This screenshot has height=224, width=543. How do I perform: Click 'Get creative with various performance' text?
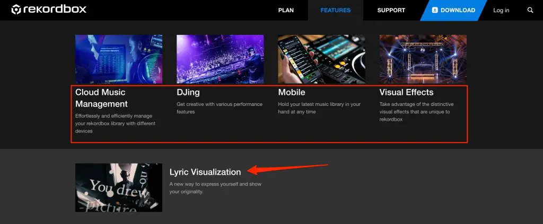click(220, 108)
